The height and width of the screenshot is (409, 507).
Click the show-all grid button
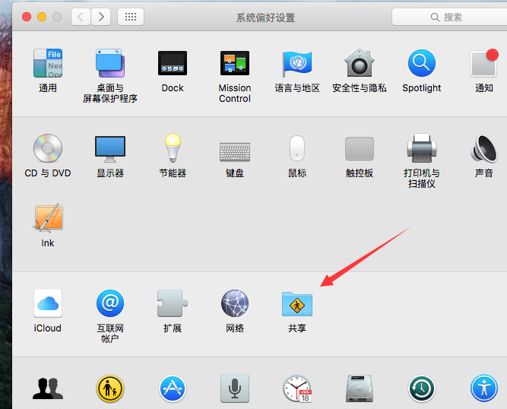(131, 17)
